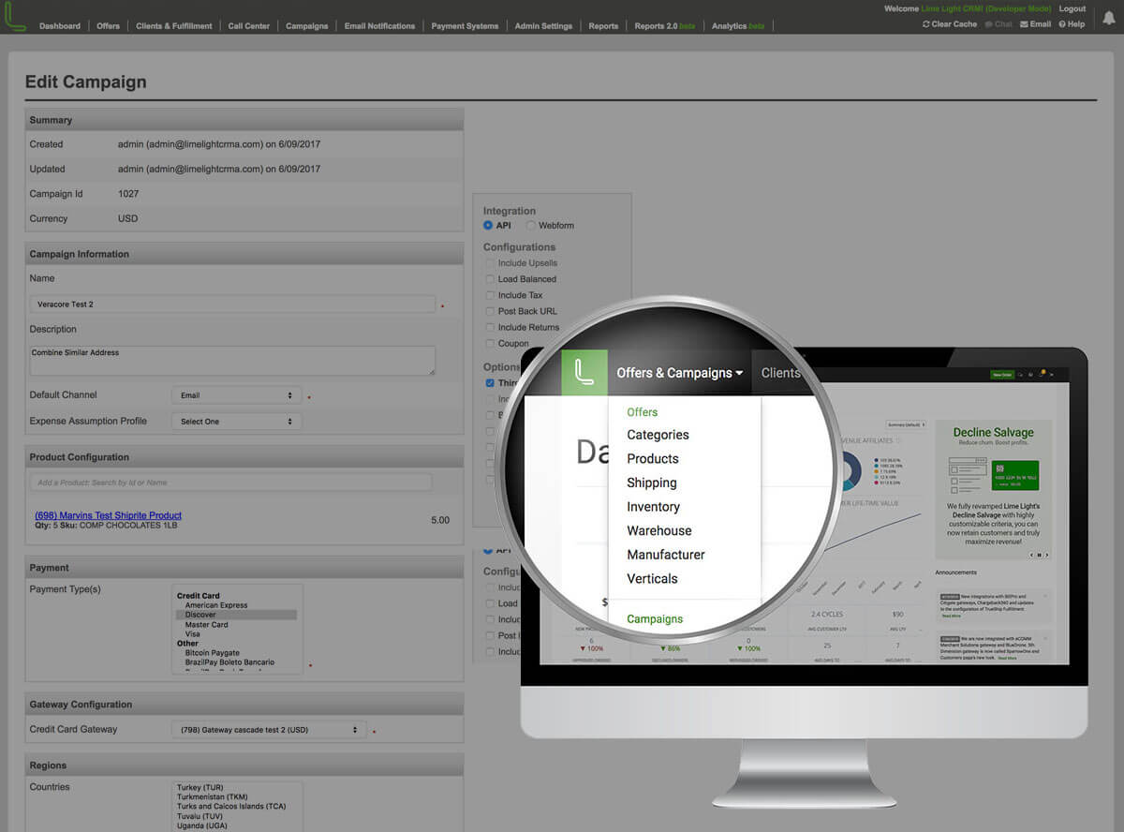This screenshot has height=832, width=1124.
Task: Click the Logout link
Action: [x=1072, y=8]
